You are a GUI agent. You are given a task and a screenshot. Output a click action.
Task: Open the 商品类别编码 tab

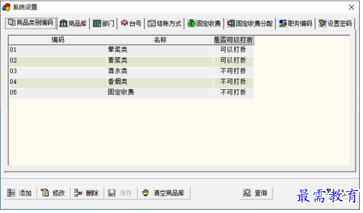click(x=31, y=23)
